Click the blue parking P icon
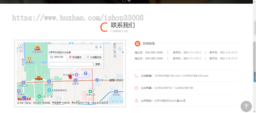256x113 pixels. point(86,73)
